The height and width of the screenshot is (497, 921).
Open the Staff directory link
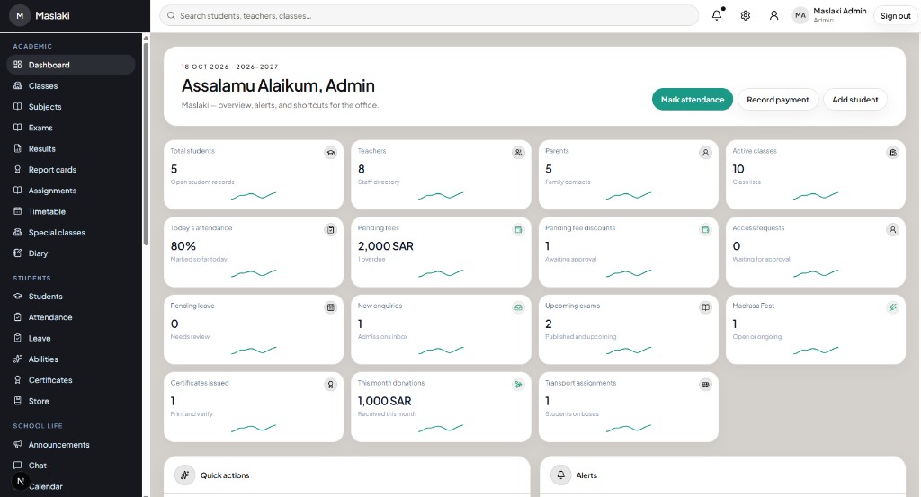(379, 182)
